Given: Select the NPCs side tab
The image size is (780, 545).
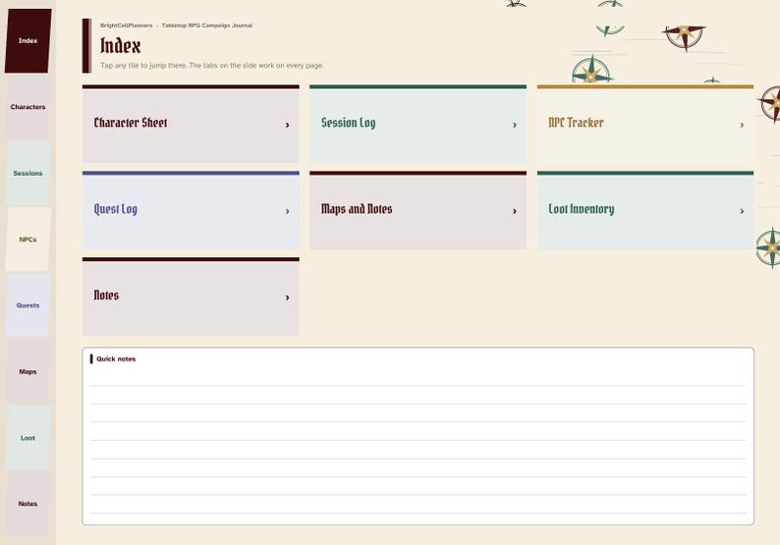Looking at the screenshot, I should [x=28, y=240].
